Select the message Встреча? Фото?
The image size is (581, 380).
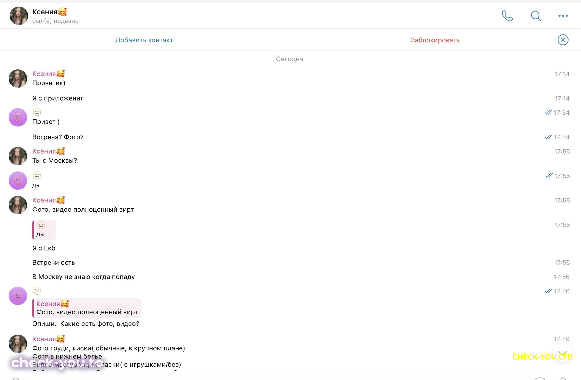click(x=58, y=137)
